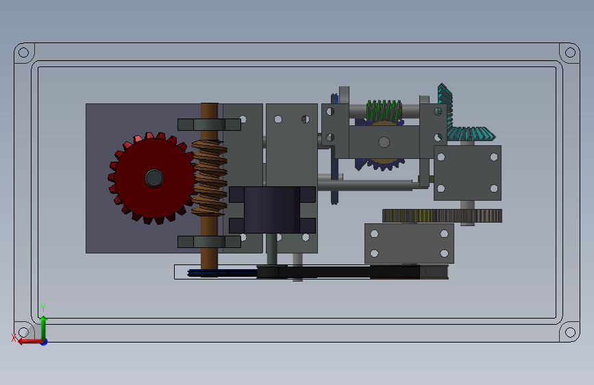Select the blue pulley under the brown shaft
This screenshot has height=385, width=594.
pyautogui.click(x=223, y=273)
